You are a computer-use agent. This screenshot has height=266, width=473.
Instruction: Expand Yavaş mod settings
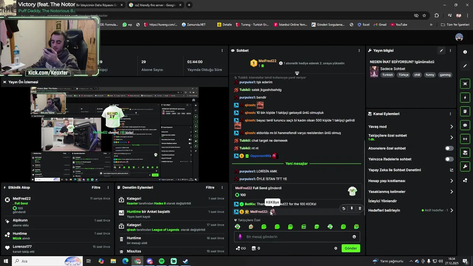[x=452, y=127]
